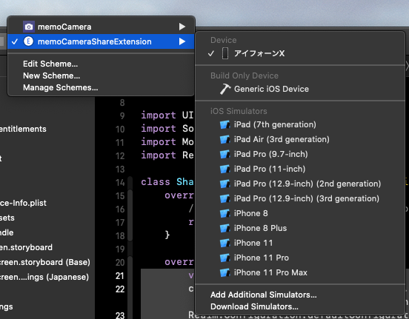409x319 pixels.
Task: Click simulator icon beside iPhone 8
Action: [x=225, y=213]
